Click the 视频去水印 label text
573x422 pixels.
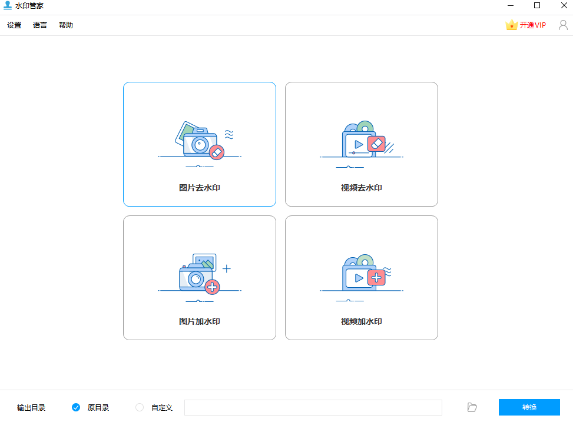[x=362, y=188]
